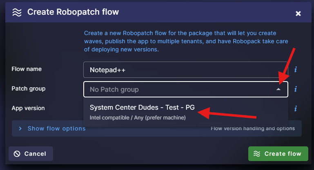Click the prohibition icon on Cancel button
The height and width of the screenshot is (170, 314).
(17, 154)
